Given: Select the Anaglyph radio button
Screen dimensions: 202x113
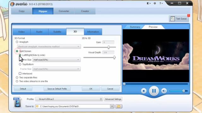Looking at the screenshot, I should (17, 42).
